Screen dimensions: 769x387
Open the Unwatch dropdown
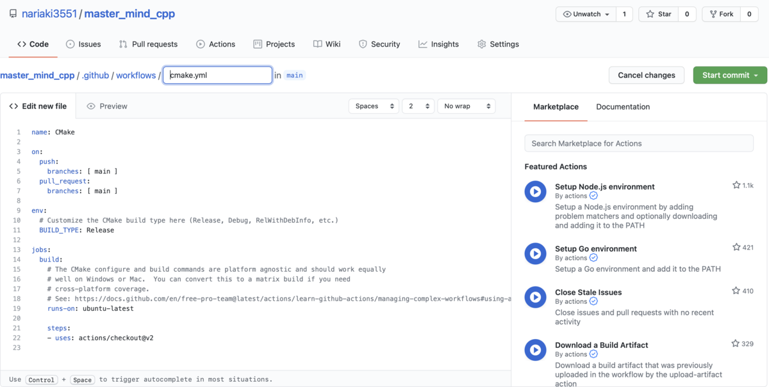(x=586, y=14)
